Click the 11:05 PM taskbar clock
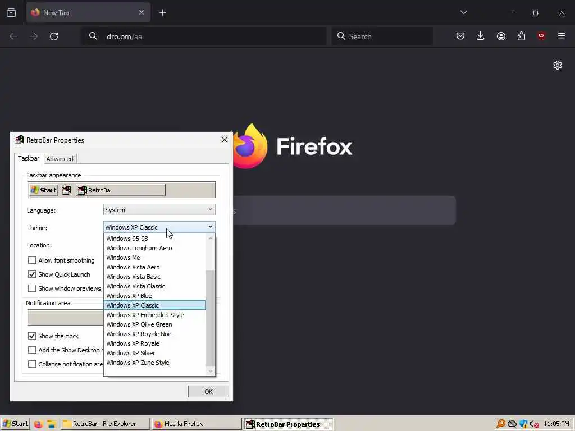575x431 pixels. [x=556, y=424]
